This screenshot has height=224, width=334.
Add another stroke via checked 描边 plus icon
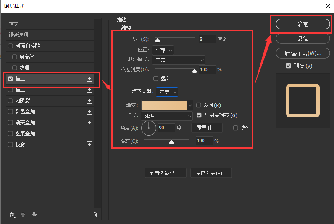pyautogui.click(x=89, y=79)
